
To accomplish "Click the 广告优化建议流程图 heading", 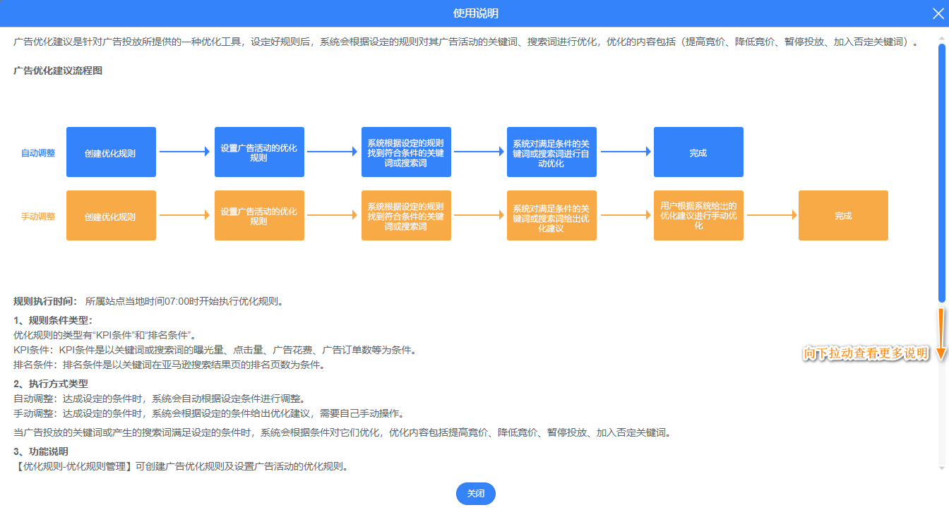I will 58,71.
